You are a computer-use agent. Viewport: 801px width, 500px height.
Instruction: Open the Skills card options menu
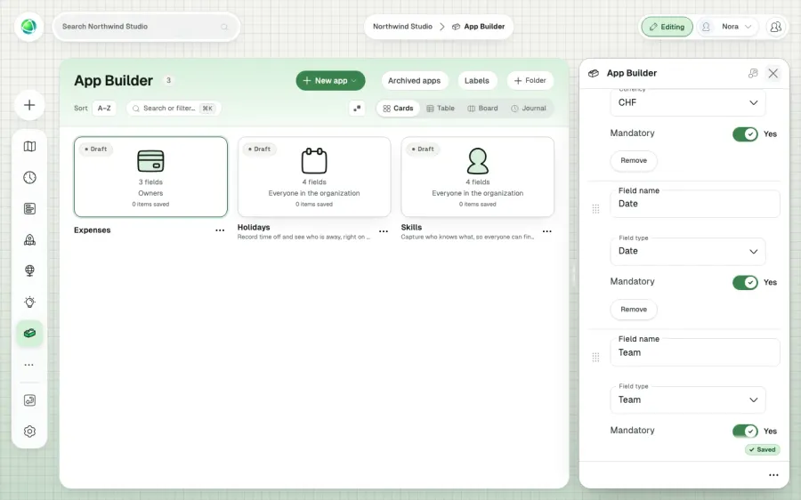tap(546, 231)
